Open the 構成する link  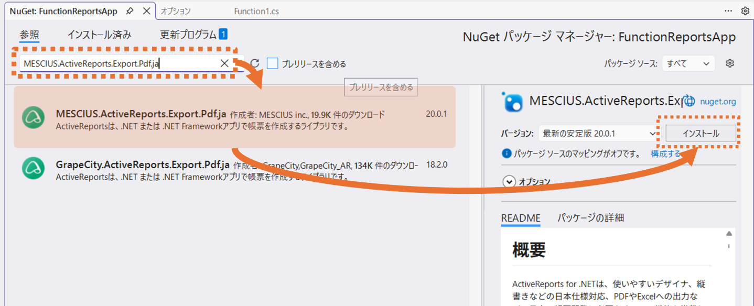[665, 154]
